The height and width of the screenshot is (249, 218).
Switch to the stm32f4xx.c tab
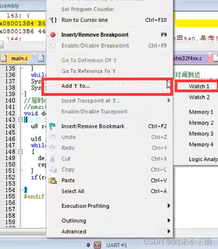coord(190,58)
